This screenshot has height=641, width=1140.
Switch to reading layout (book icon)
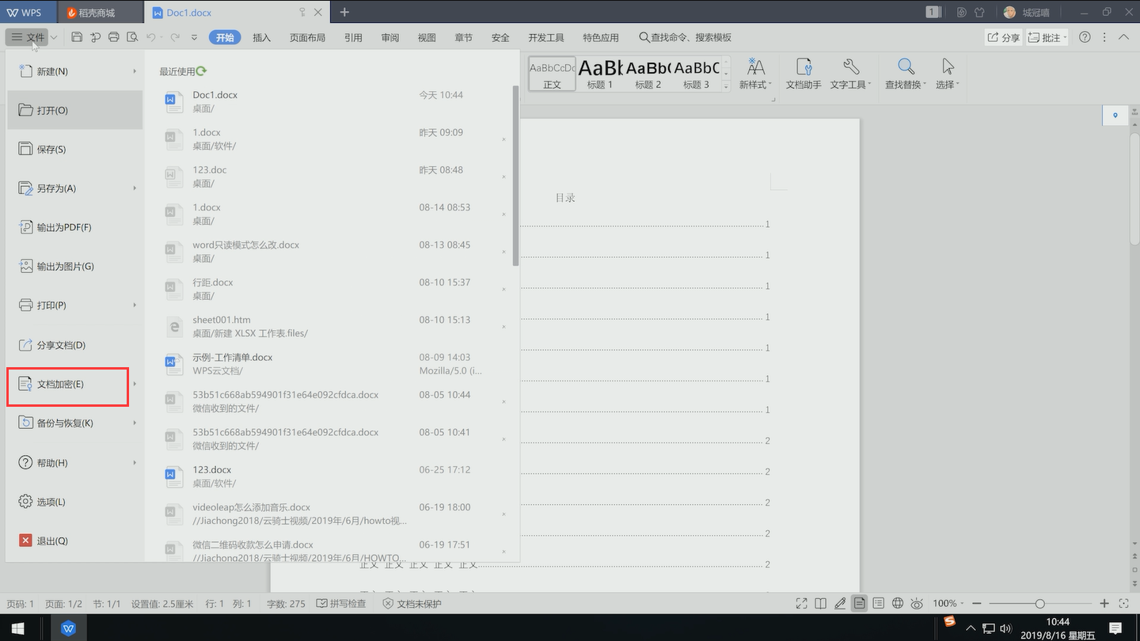tap(821, 604)
